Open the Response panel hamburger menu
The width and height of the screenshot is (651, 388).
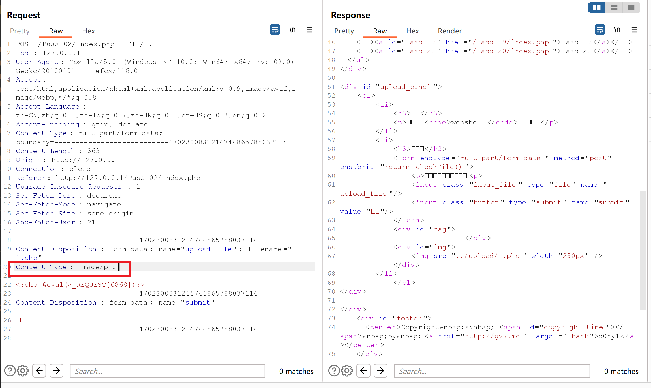[x=634, y=30]
